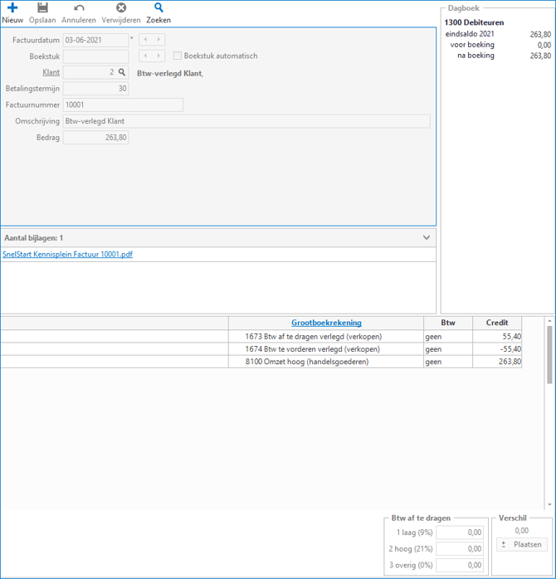This screenshot has height=579, width=556.
Task: Click the Zoeken magnifier icon
Action: (159, 8)
